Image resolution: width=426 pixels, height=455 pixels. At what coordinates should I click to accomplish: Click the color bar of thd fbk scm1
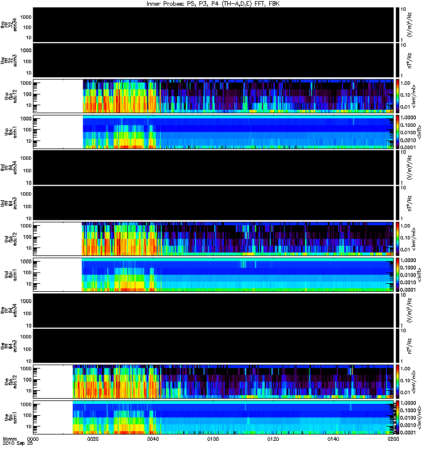coord(397,275)
